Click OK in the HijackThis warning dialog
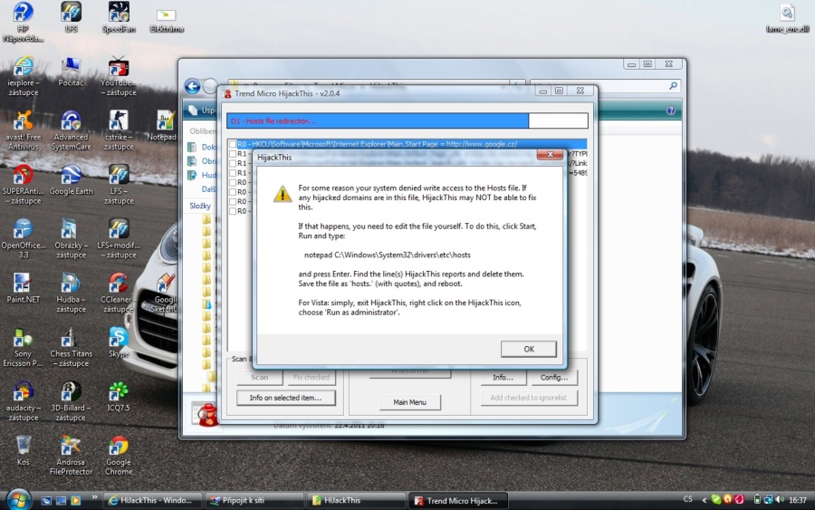 pos(528,349)
